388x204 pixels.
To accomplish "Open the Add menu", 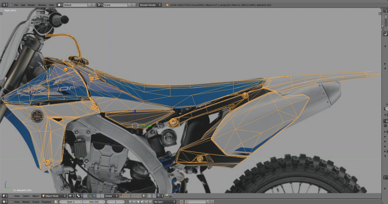I will coord(23,5).
